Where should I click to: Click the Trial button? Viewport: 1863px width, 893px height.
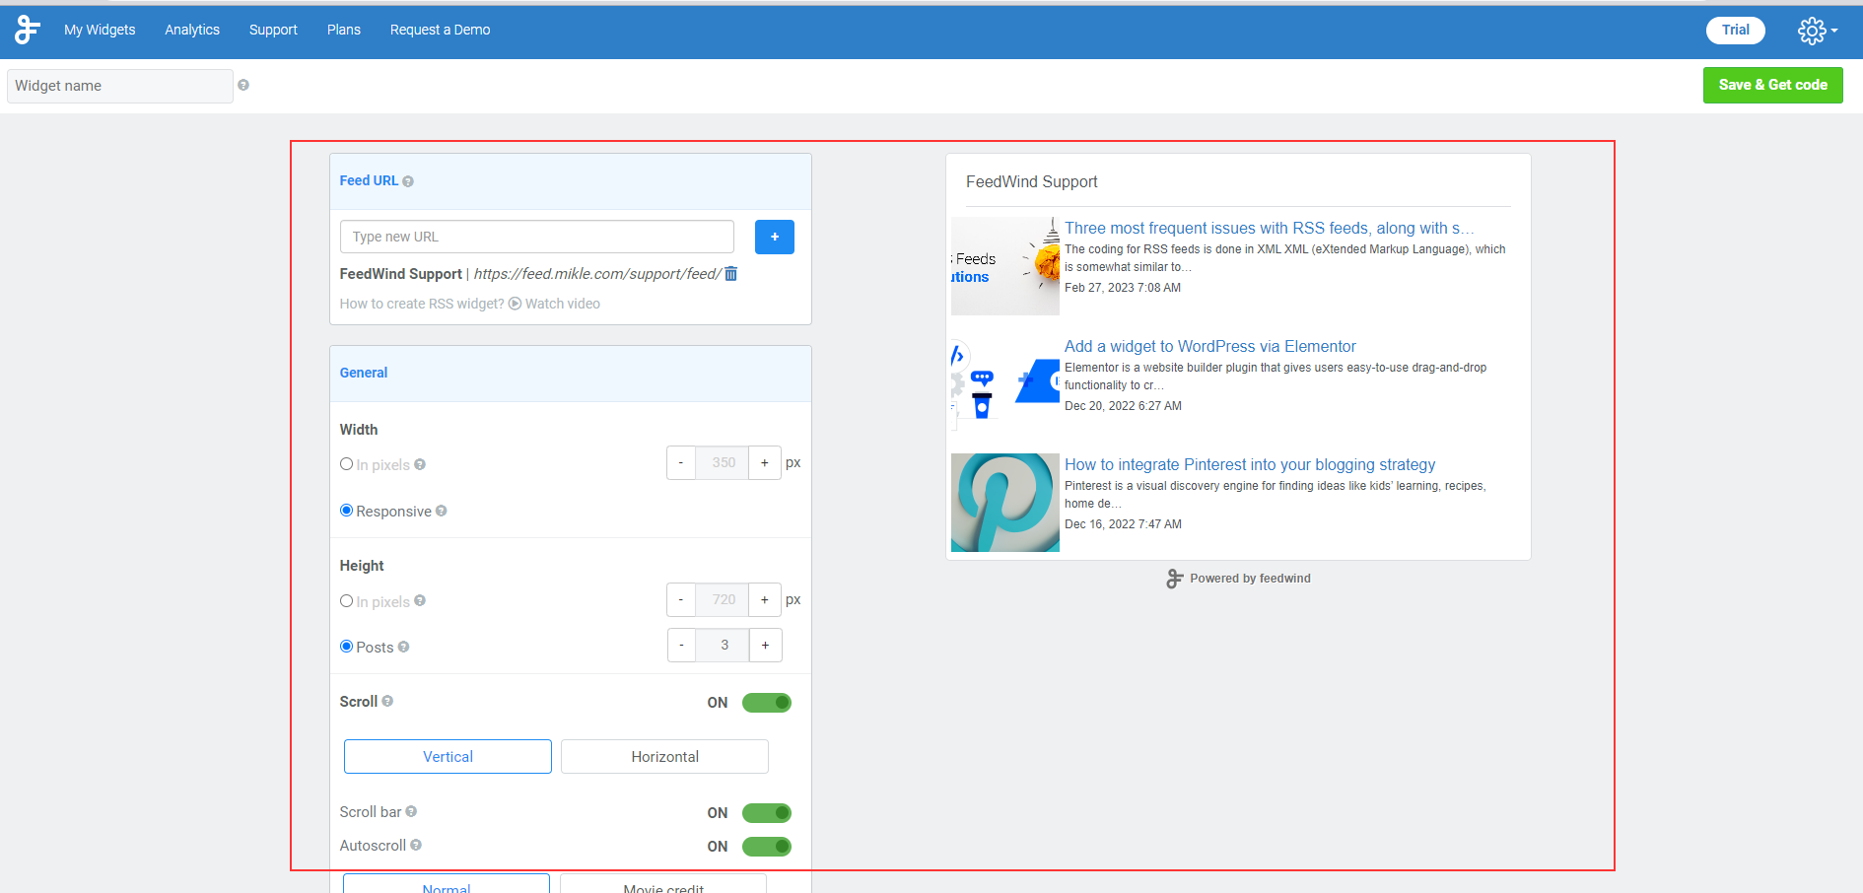(x=1736, y=30)
